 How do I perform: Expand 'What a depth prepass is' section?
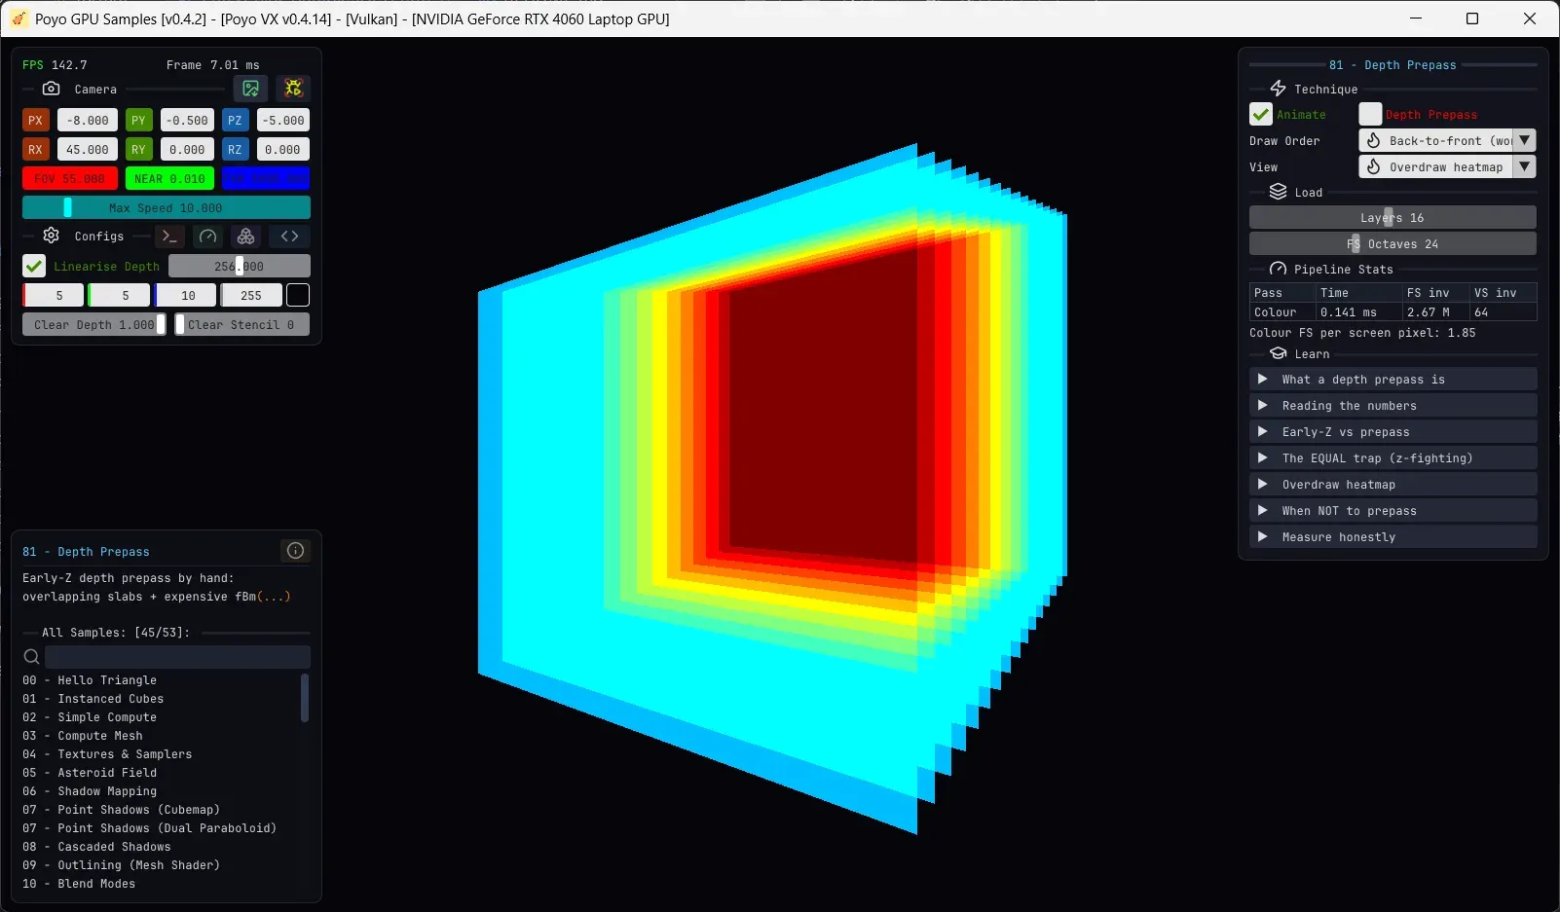point(1393,379)
